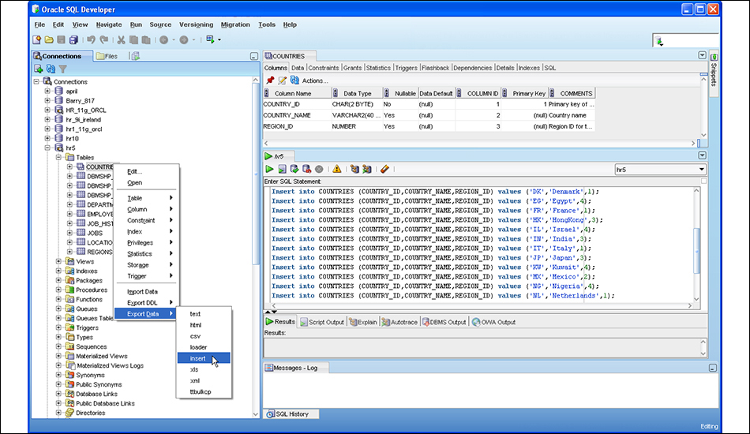
Task: Click the Clear eraser icon
Action: point(384,169)
